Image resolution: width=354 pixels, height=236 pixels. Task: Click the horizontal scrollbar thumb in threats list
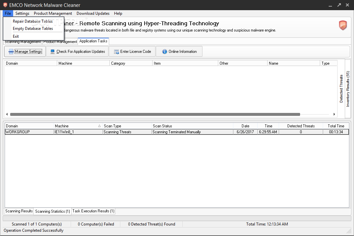pos(155,114)
